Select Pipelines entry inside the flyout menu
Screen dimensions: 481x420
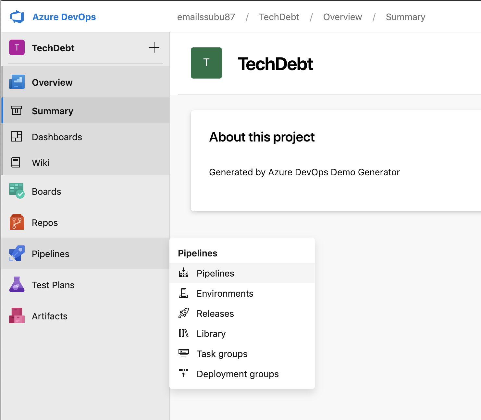[215, 273]
